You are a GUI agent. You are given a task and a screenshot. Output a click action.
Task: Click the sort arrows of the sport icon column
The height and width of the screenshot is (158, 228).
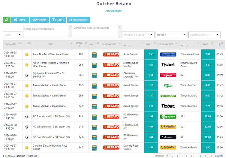tap(29, 43)
